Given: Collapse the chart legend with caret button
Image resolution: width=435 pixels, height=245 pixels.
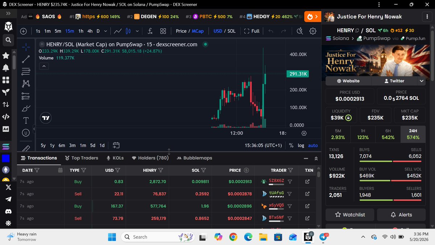Looking at the screenshot, I should click(x=43, y=66).
